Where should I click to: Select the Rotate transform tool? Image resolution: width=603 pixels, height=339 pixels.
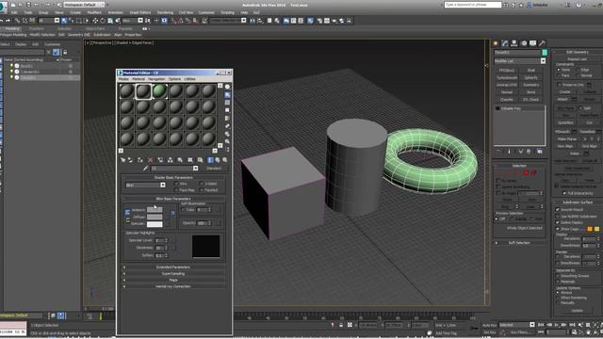tap(103, 21)
